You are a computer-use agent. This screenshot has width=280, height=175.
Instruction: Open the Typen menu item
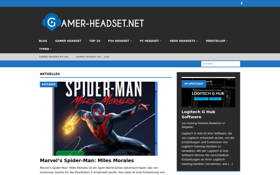pyautogui.click(x=44, y=49)
